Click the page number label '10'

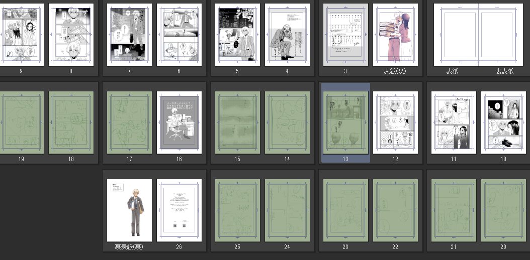tap(504, 159)
